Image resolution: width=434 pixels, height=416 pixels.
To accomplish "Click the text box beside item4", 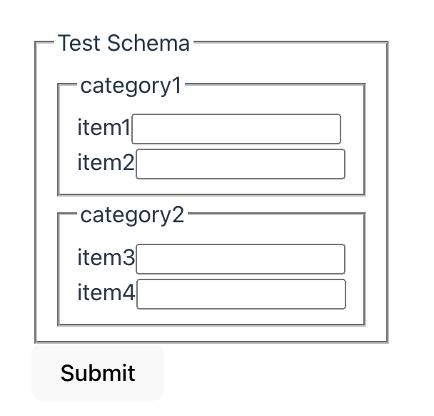I will click(241, 294).
